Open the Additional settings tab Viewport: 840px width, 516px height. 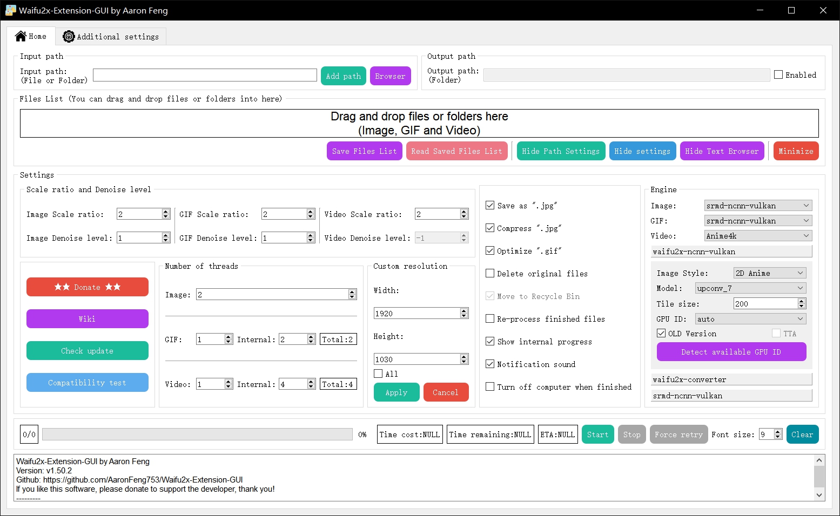[111, 36]
